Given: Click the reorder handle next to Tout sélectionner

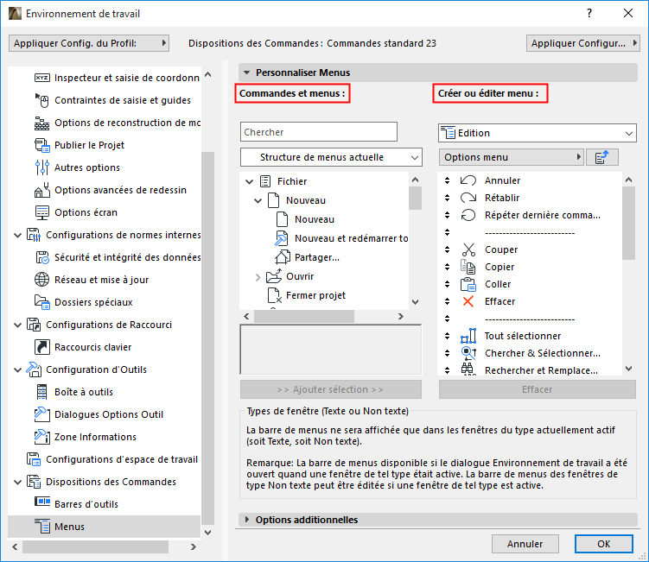Looking at the screenshot, I should tap(447, 336).
